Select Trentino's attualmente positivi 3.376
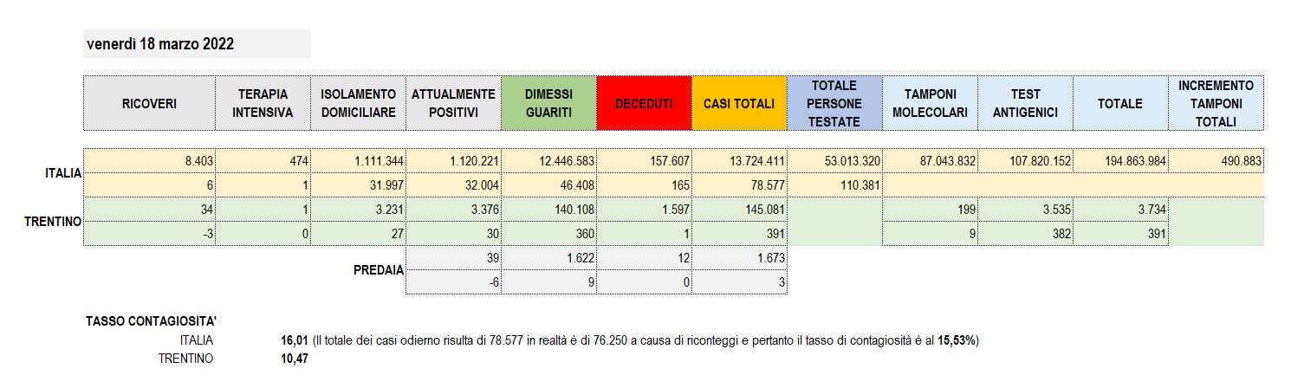Viewport: 1291px width, 388px height. click(x=453, y=210)
